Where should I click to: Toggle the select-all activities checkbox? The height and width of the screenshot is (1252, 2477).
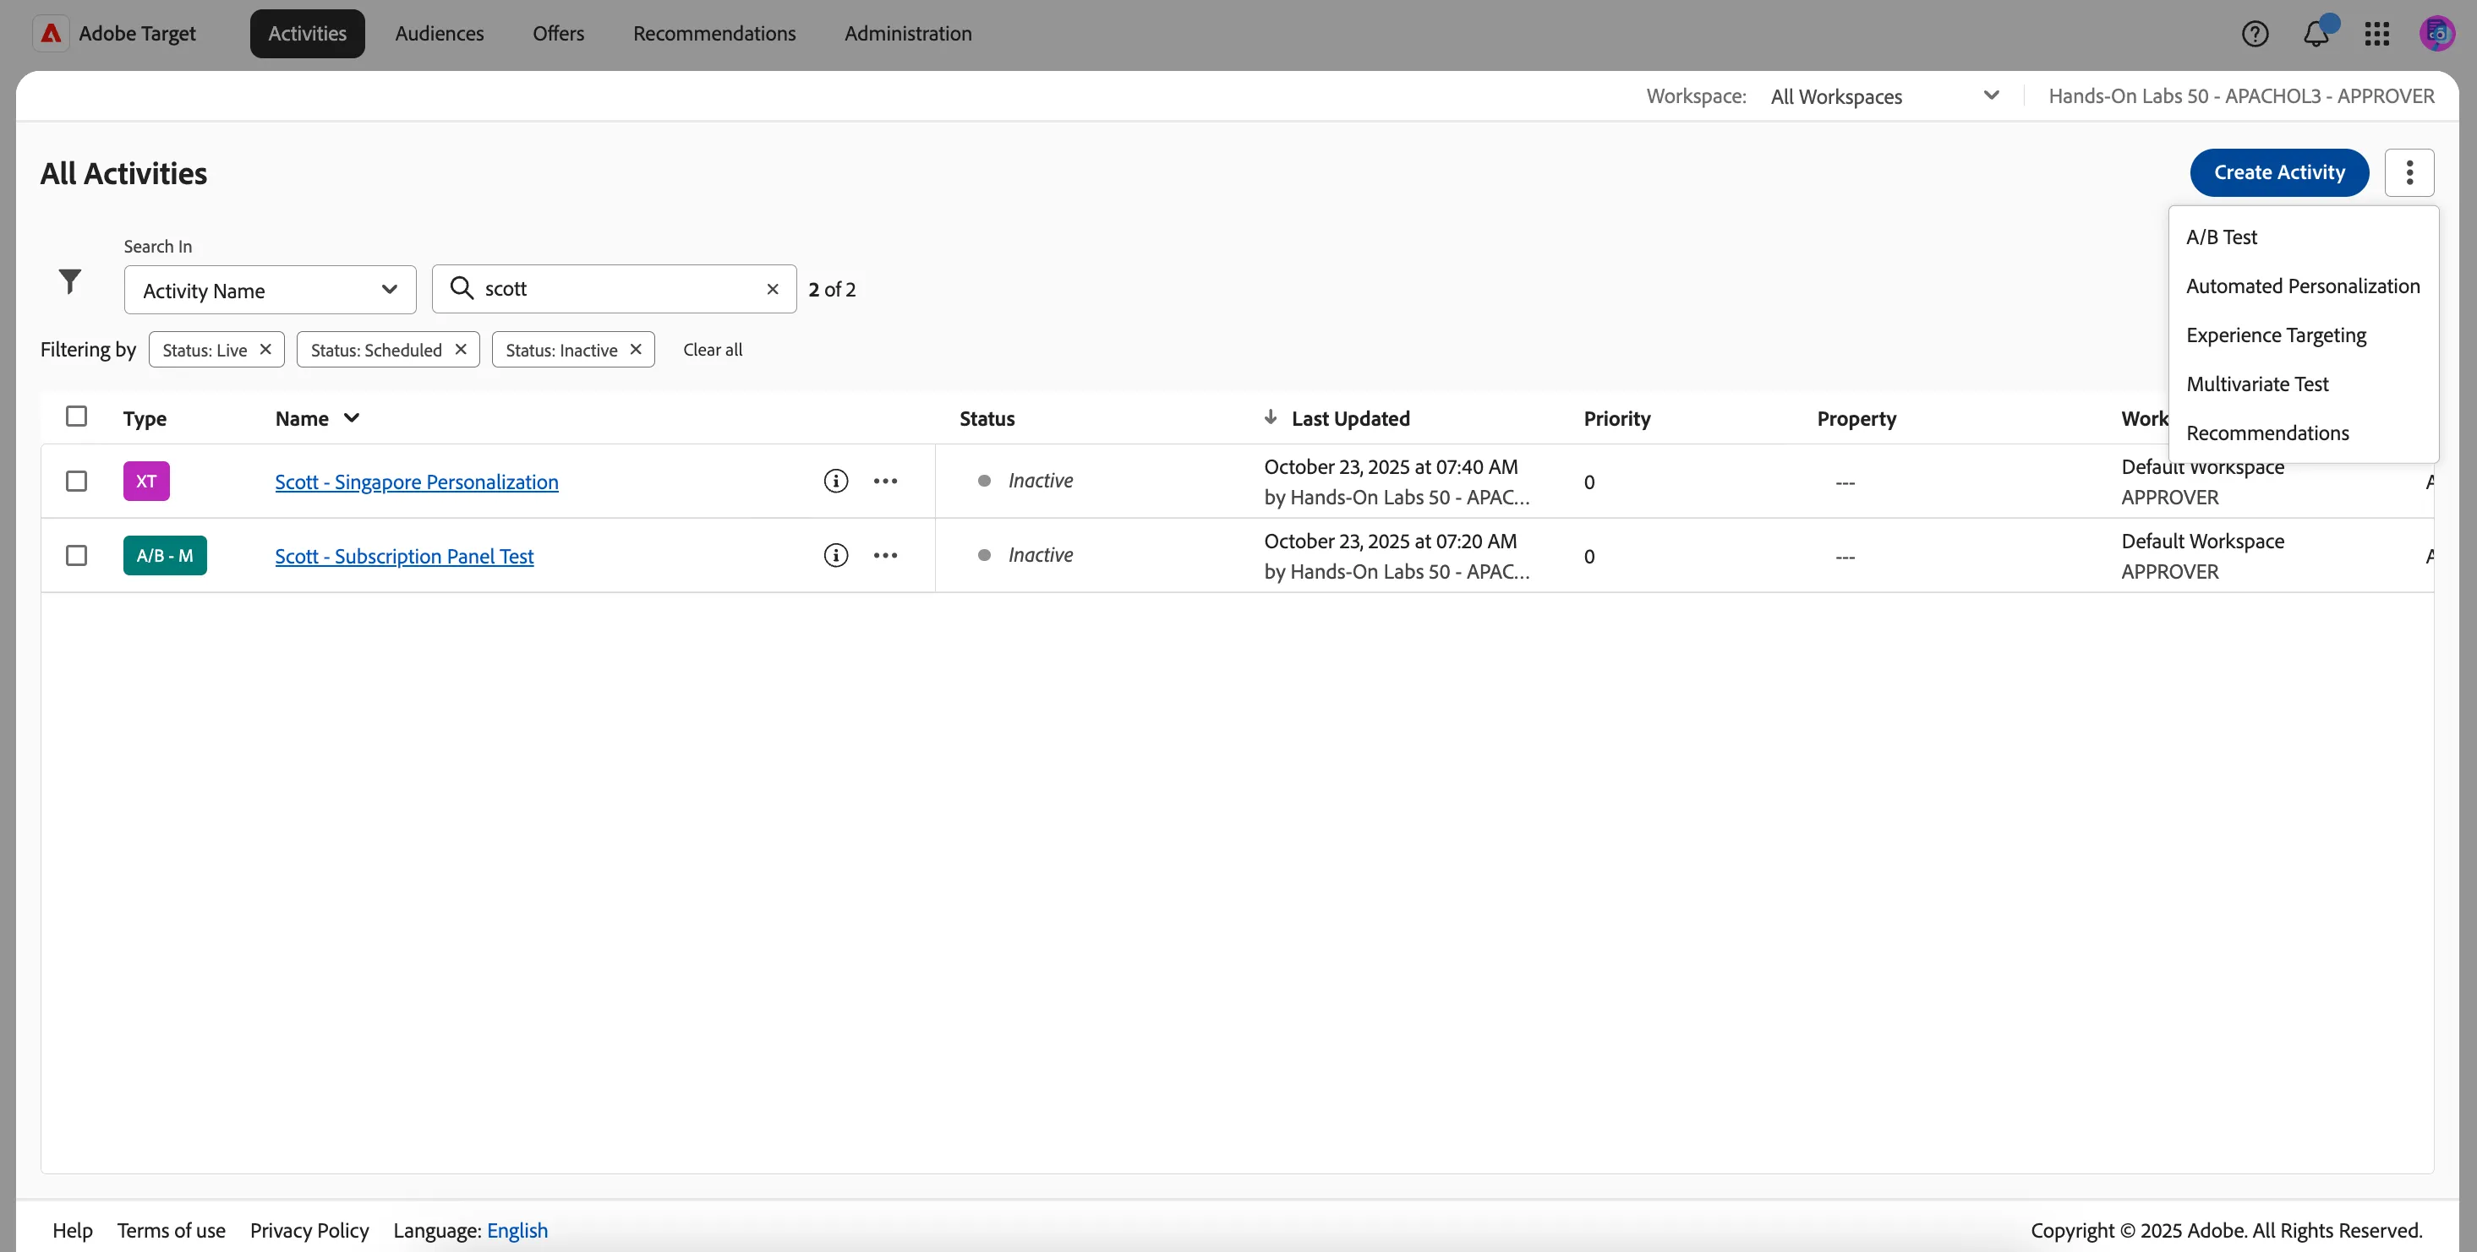point(76,416)
